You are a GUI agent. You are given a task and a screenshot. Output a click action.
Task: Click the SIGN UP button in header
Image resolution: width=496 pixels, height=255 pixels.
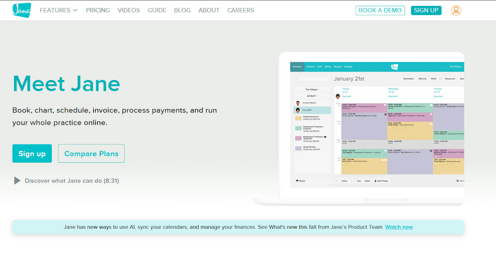click(426, 10)
